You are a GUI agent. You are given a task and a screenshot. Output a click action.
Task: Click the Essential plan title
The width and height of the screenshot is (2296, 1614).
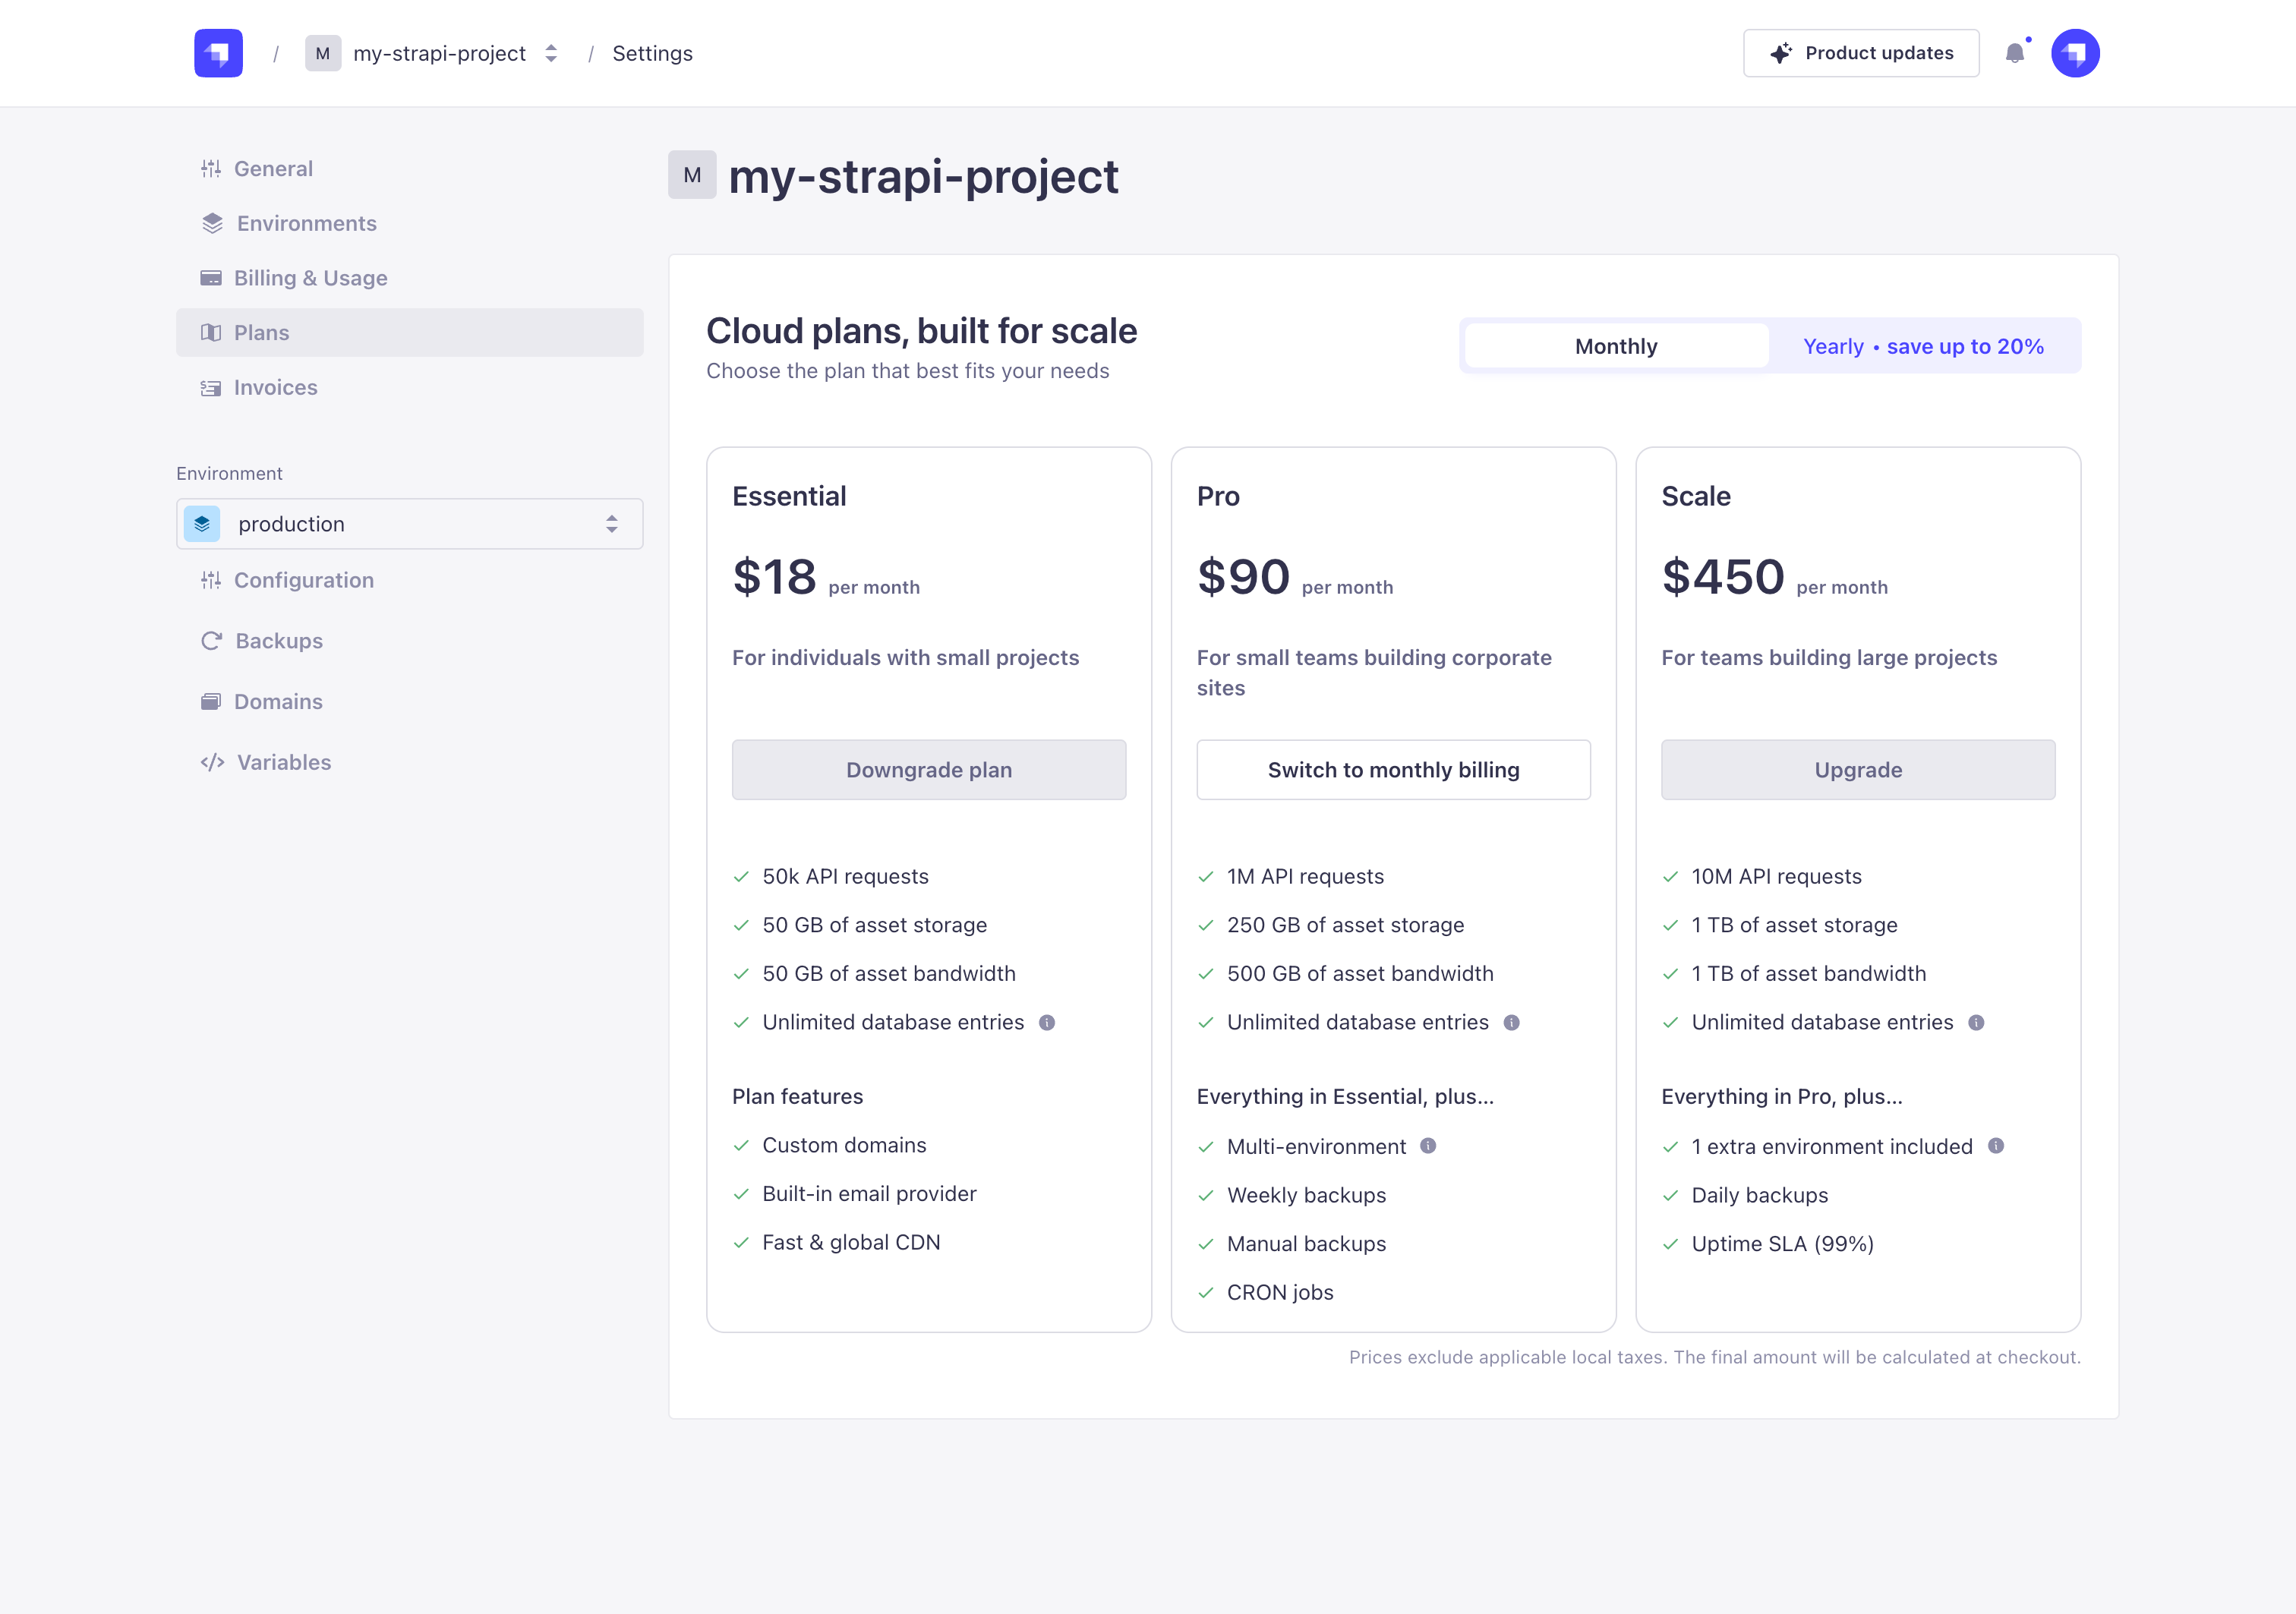pyautogui.click(x=789, y=496)
